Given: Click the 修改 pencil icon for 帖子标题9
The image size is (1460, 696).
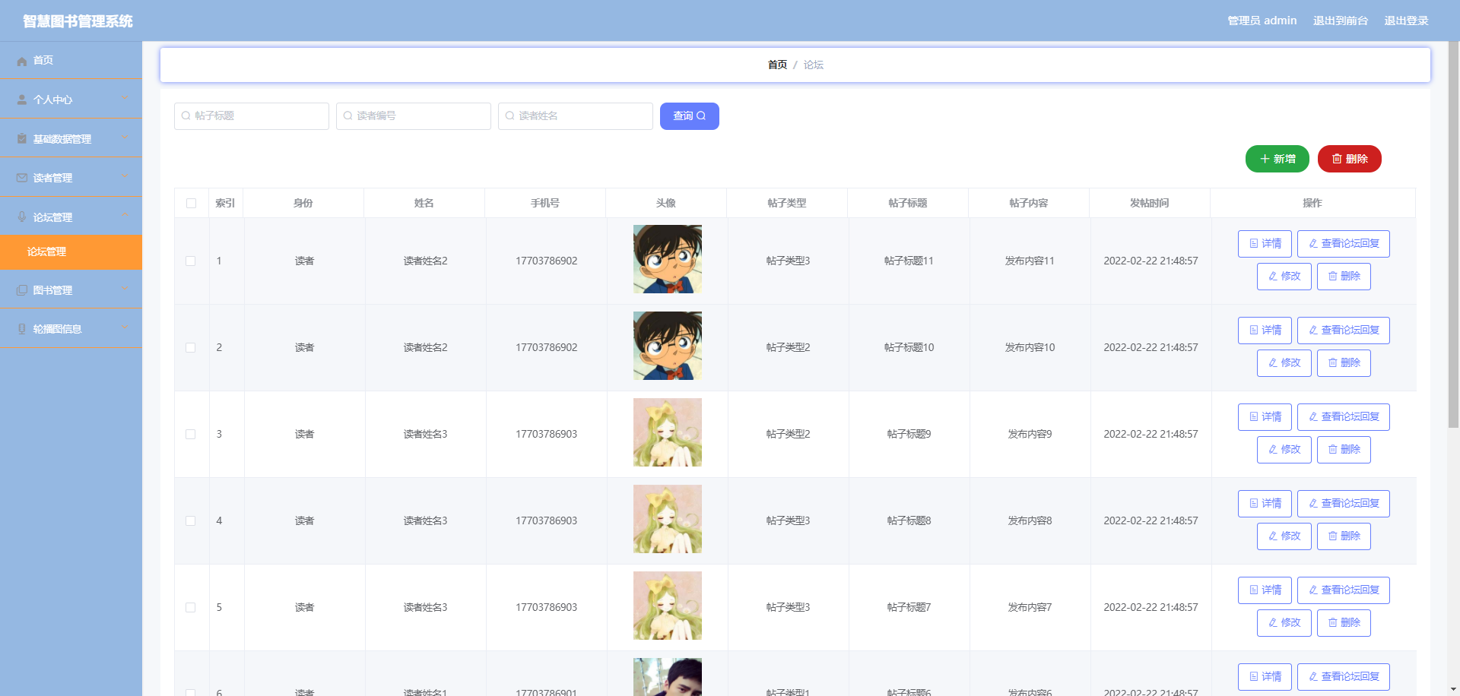Looking at the screenshot, I should (1273, 450).
